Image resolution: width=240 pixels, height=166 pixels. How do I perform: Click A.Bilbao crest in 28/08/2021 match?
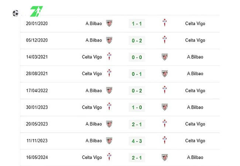pyautogui.click(x=165, y=73)
